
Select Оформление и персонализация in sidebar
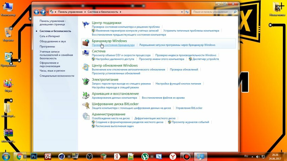[50, 64]
